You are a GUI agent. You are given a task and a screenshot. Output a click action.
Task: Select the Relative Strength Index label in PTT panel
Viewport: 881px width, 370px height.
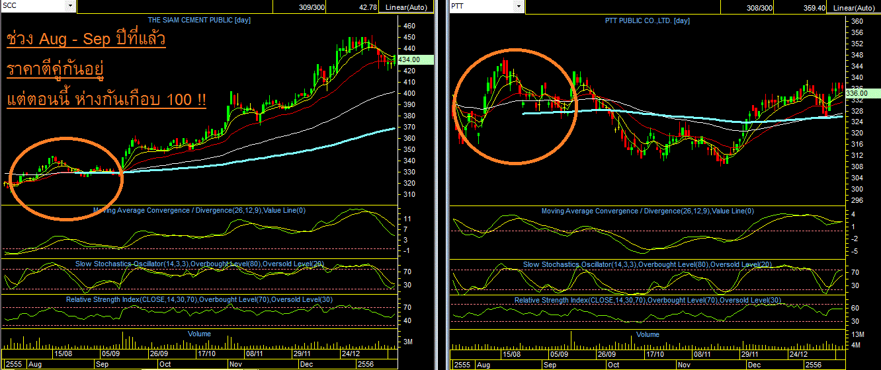(x=648, y=300)
